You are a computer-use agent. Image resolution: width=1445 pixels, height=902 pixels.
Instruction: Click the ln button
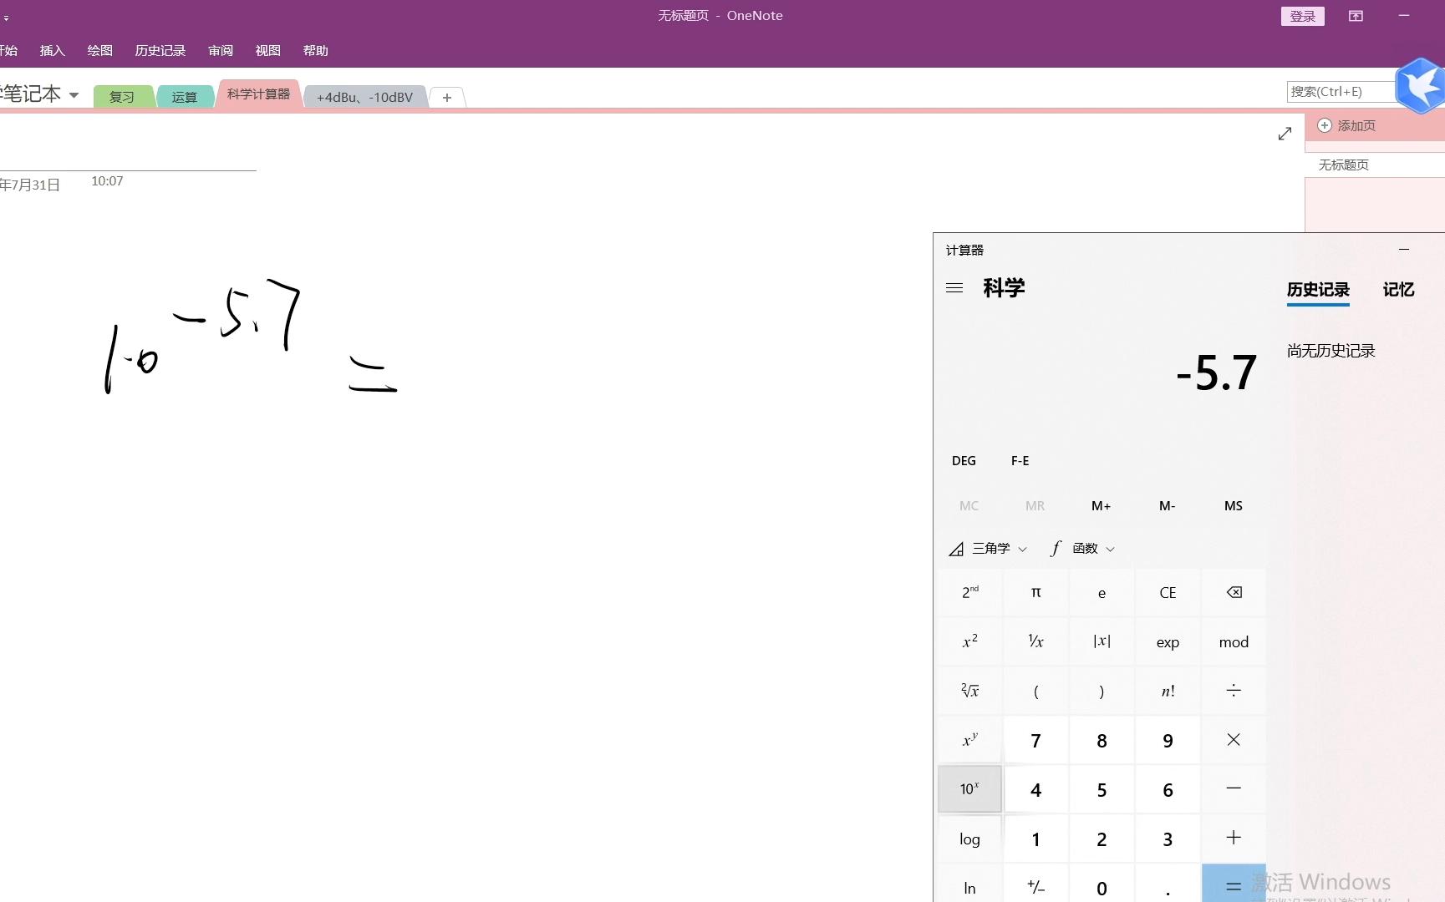click(969, 887)
